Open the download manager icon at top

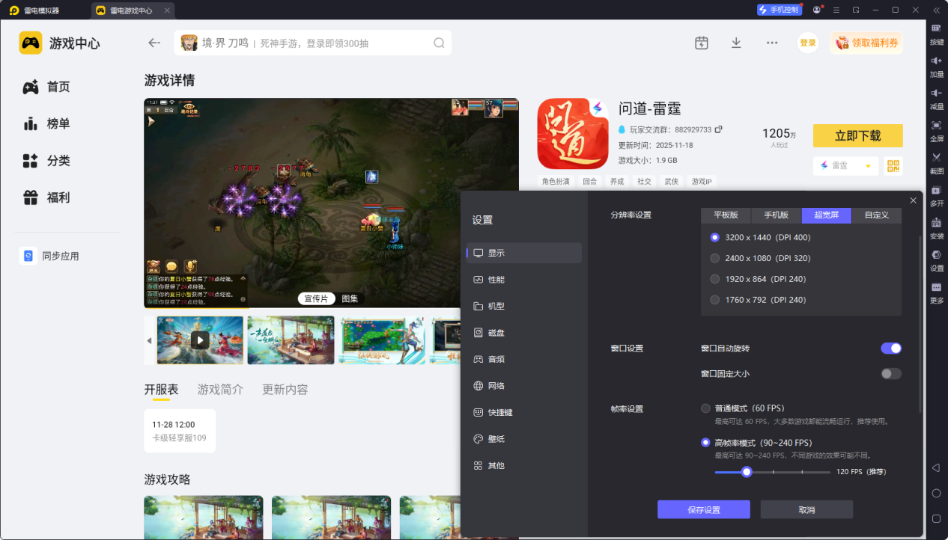tap(736, 43)
